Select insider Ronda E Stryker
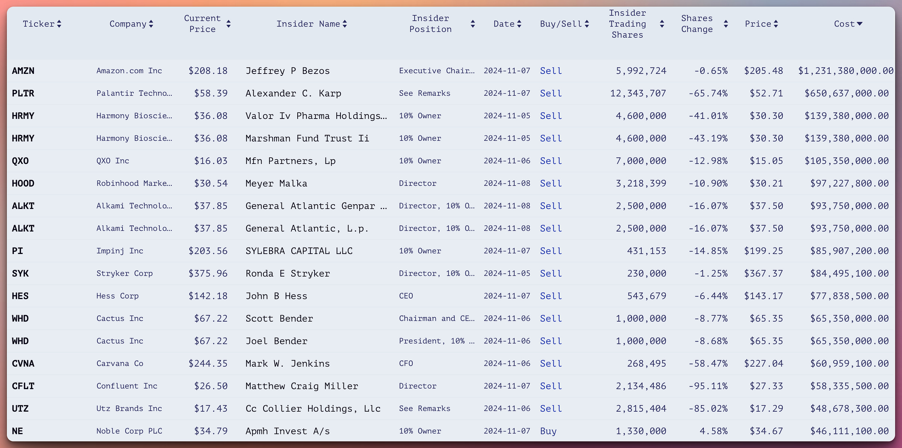The image size is (902, 448). 288,274
